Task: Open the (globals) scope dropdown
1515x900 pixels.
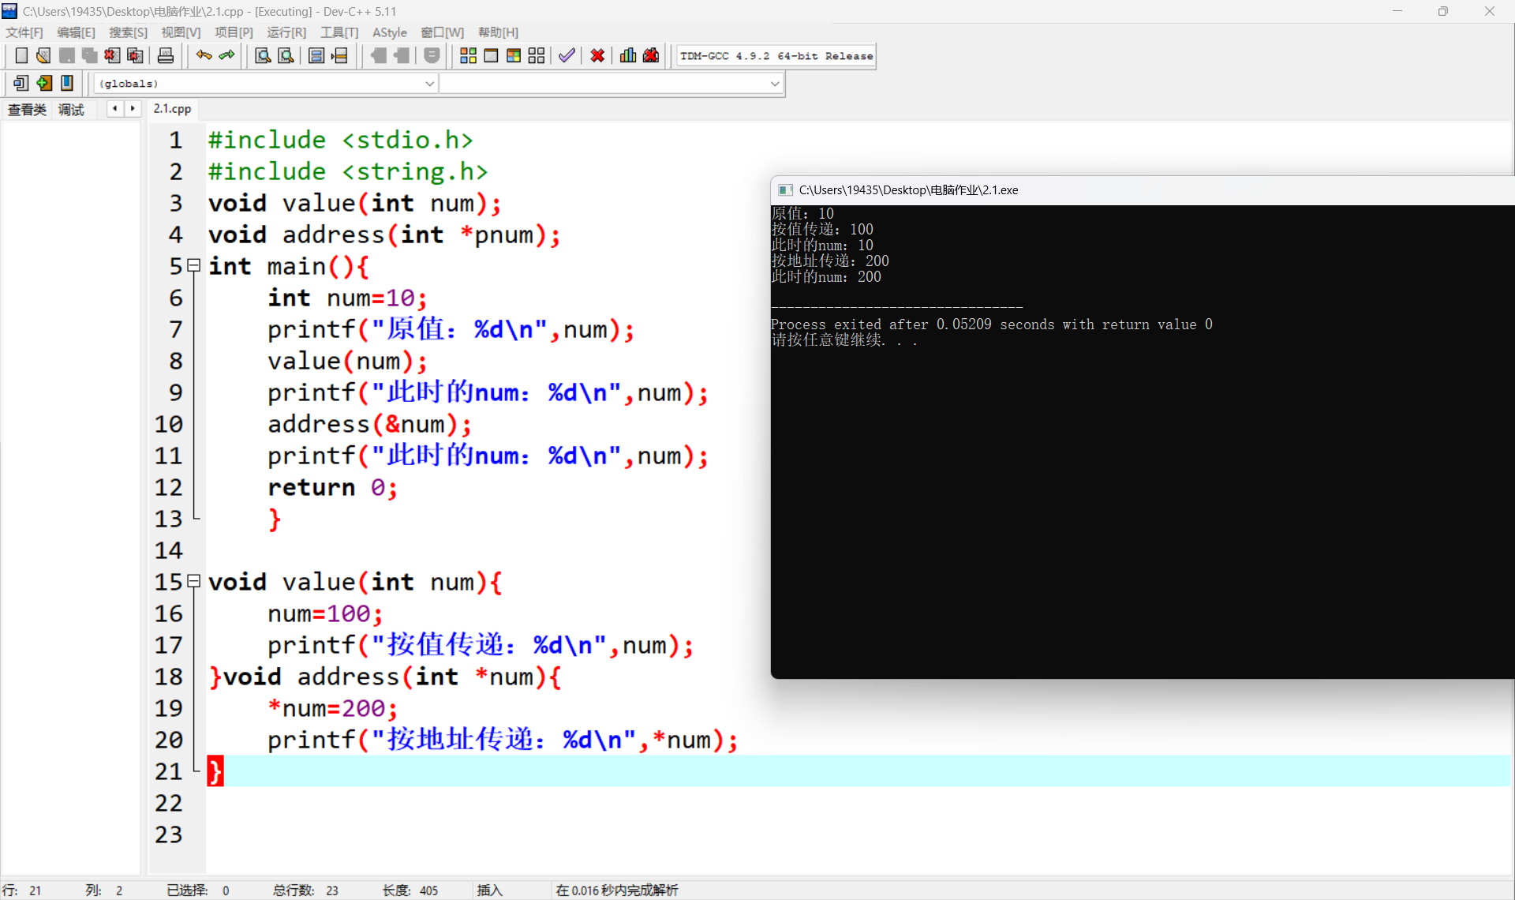Action: pos(429,84)
